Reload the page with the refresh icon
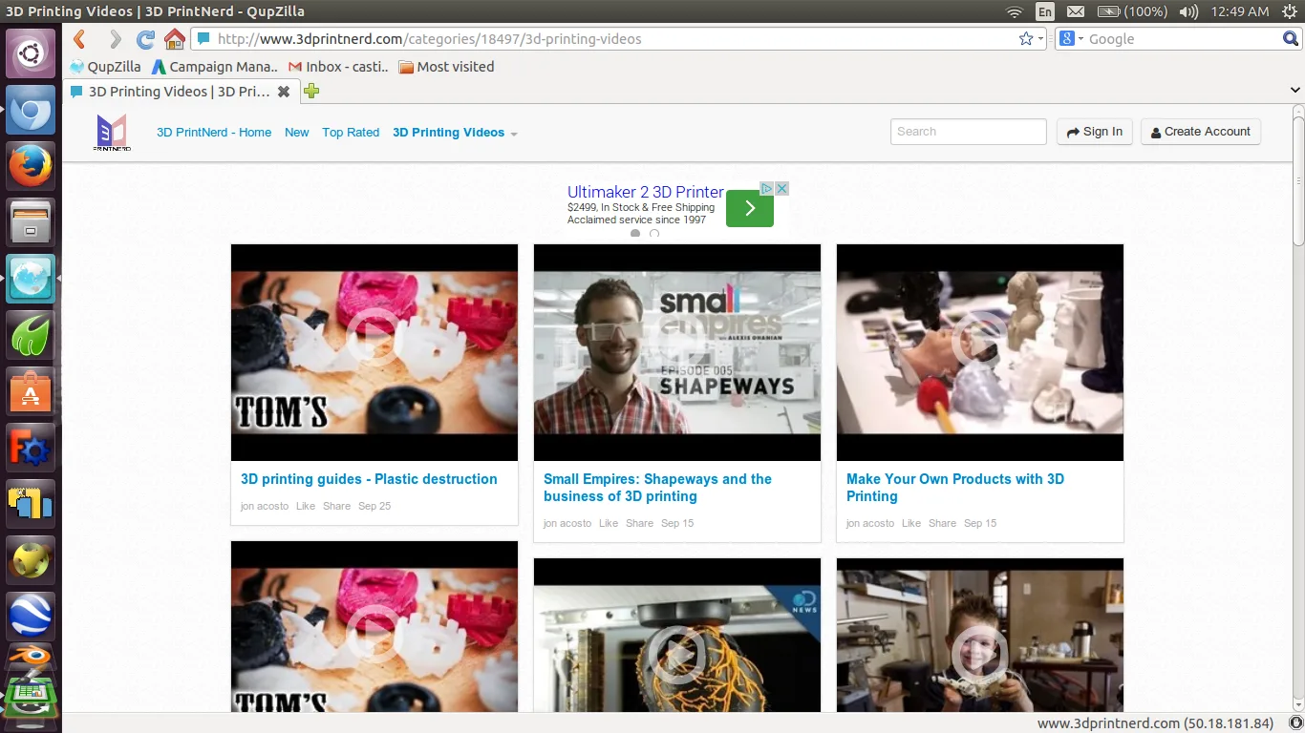The image size is (1305, 733). [145, 39]
